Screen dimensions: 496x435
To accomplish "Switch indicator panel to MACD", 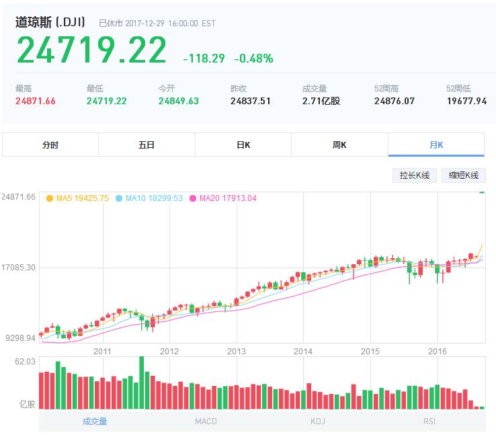I will coord(206,422).
